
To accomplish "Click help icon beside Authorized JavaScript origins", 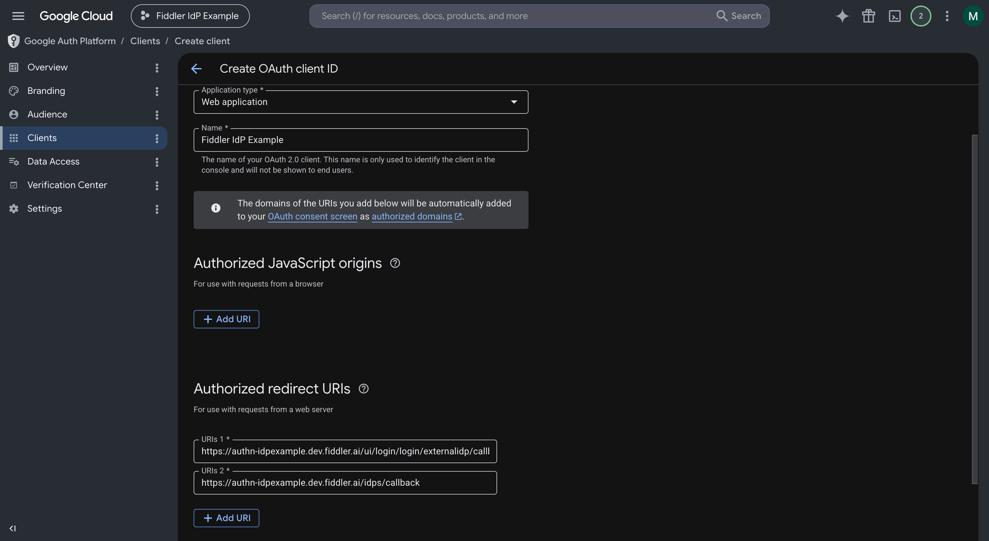I will click(395, 263).
